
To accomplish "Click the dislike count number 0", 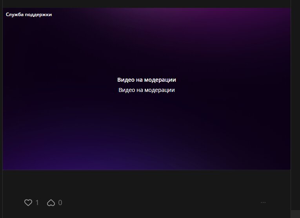I will [x=60, y=203].
